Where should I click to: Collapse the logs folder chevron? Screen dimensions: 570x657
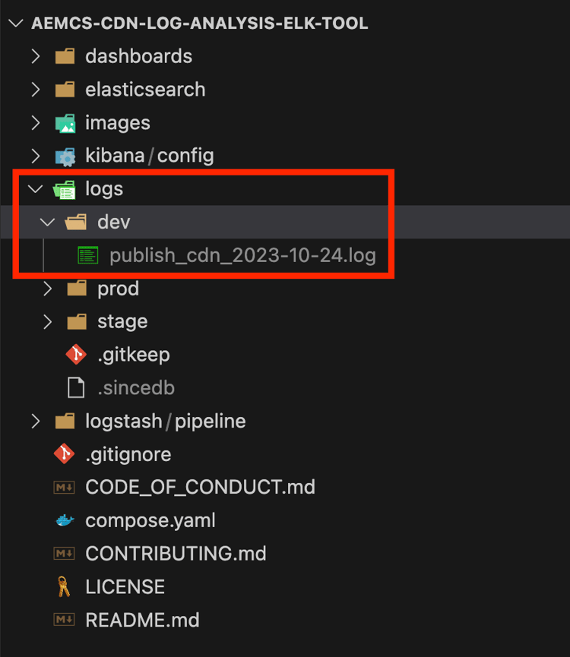(x=36, y=189)
